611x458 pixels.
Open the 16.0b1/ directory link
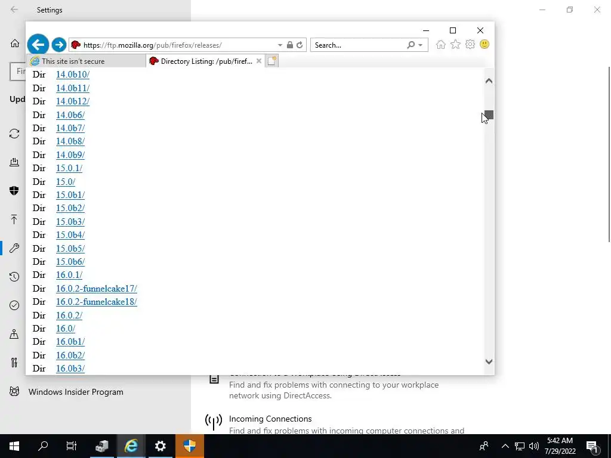70,342
